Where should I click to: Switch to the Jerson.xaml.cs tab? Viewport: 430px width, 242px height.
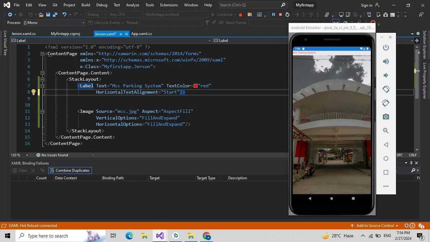click(24, 34)
